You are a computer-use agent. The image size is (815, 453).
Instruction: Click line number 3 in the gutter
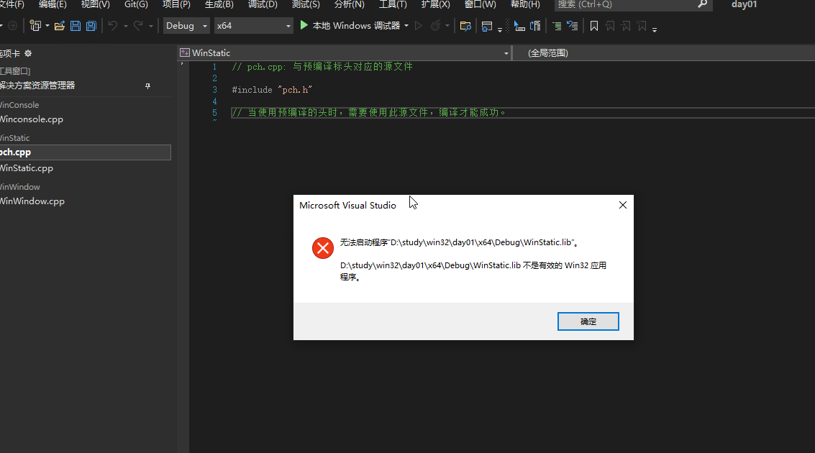pyautogui.click(x=214, y=90)
